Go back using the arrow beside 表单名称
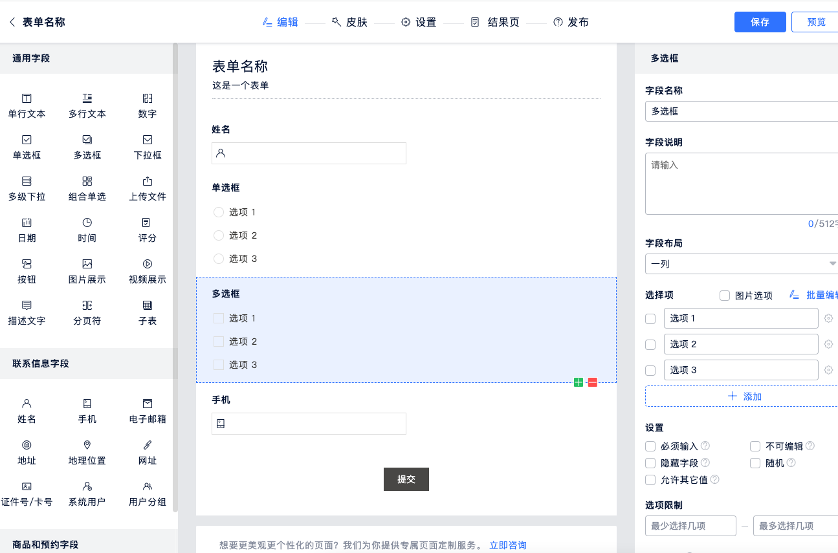Viewport: 838px width, 553px height. click(12, 23)
